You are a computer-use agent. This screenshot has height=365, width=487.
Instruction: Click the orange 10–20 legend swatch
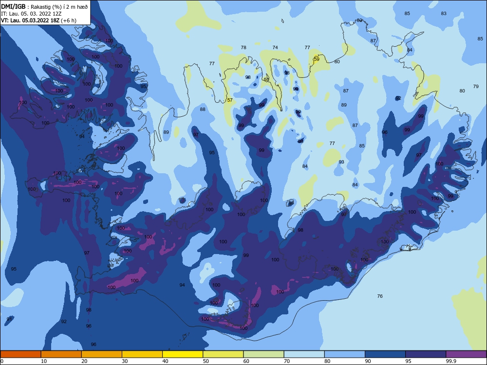click(61, 354)
